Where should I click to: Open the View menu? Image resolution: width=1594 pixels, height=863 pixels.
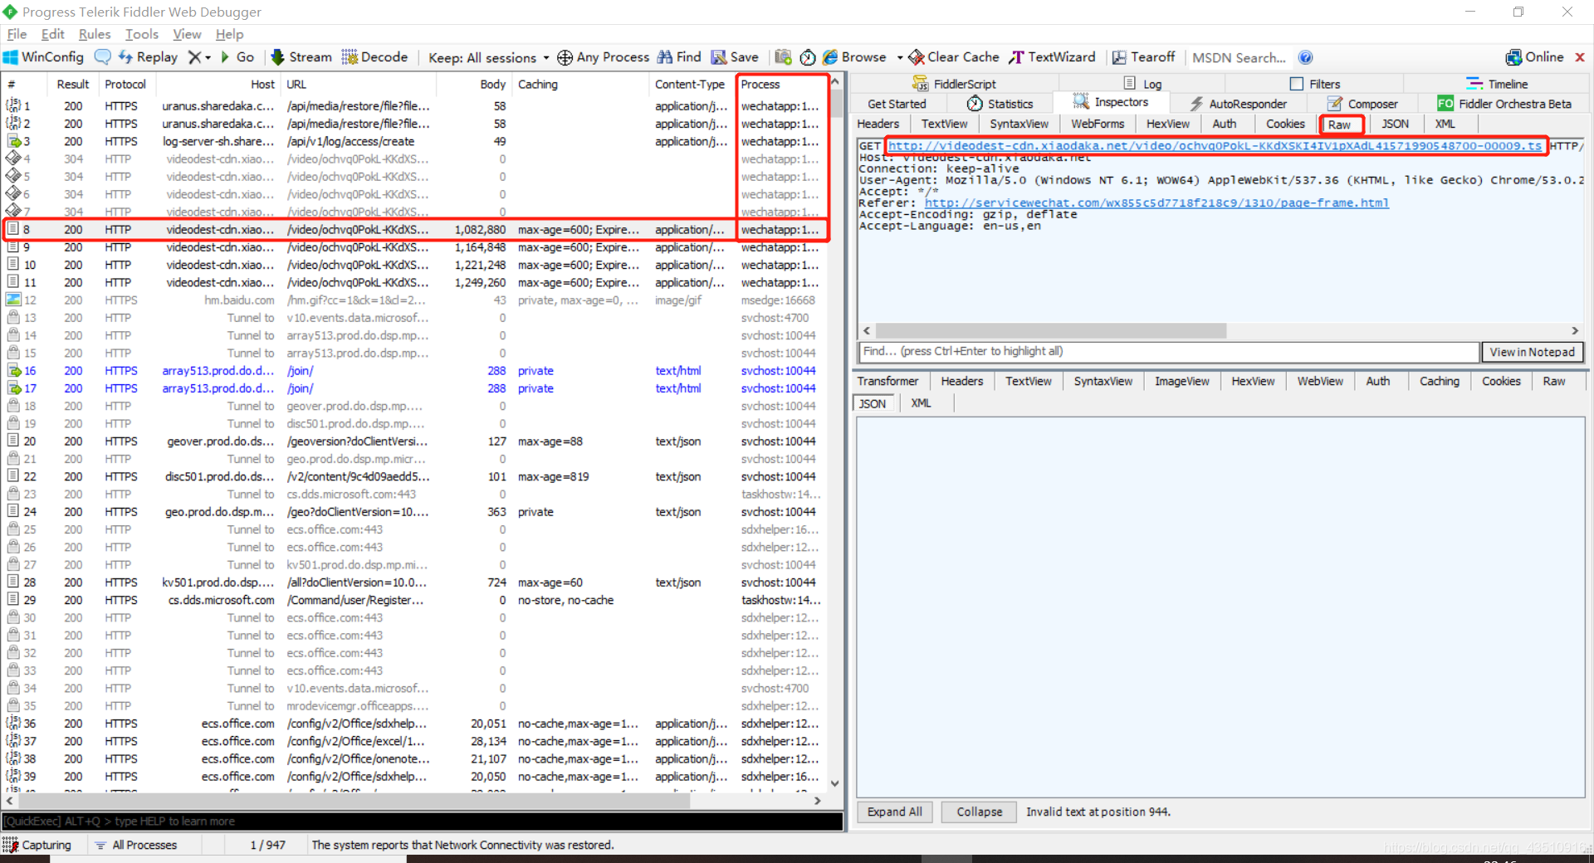[187, 34]
